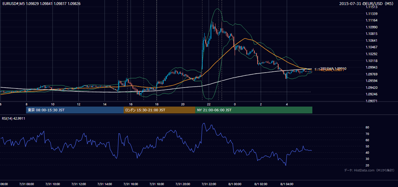Click the RSI(14) 42.9911 indicator label
Screen dimensions: 398x187
click(x=13, y=118)
